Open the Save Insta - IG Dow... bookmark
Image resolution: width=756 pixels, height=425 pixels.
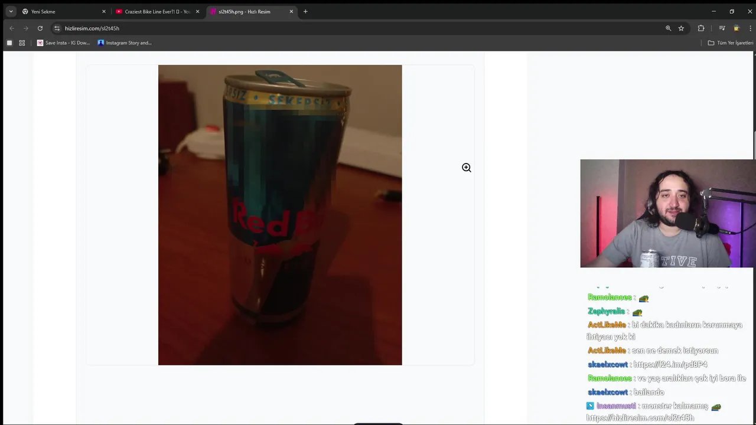point(63,42)
